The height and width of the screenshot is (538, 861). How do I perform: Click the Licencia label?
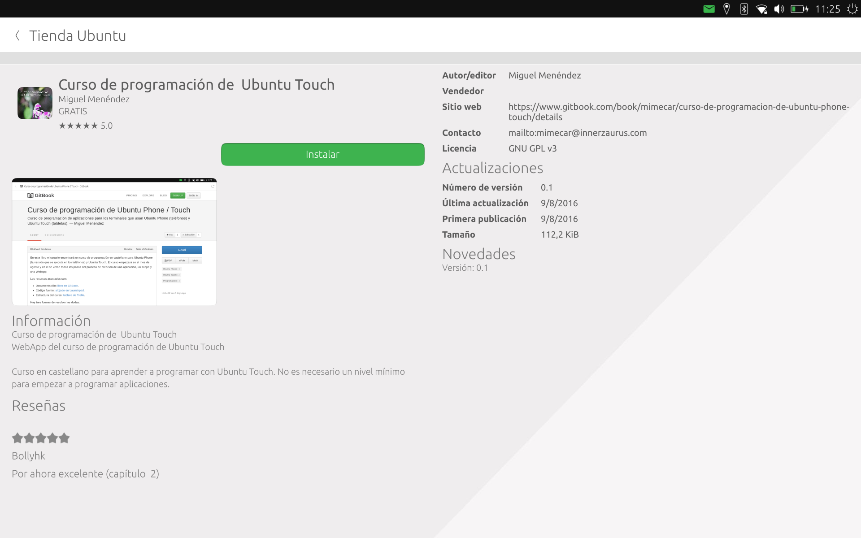pyautogui.click(x=459, y=148)
